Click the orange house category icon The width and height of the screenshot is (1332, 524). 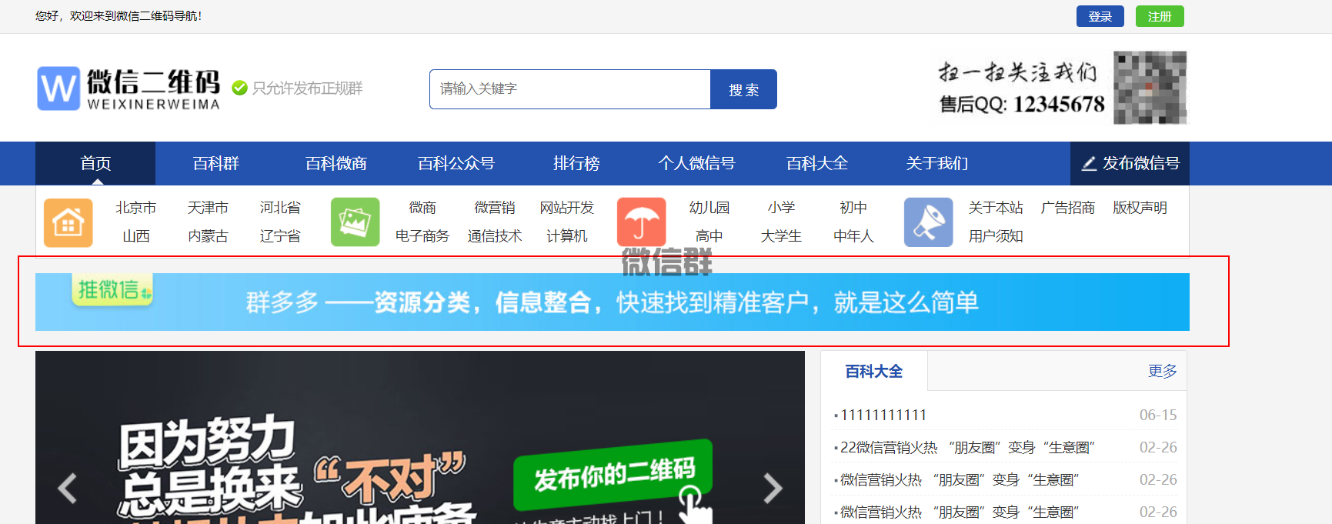pyautogui.click(x=68, y=222)
